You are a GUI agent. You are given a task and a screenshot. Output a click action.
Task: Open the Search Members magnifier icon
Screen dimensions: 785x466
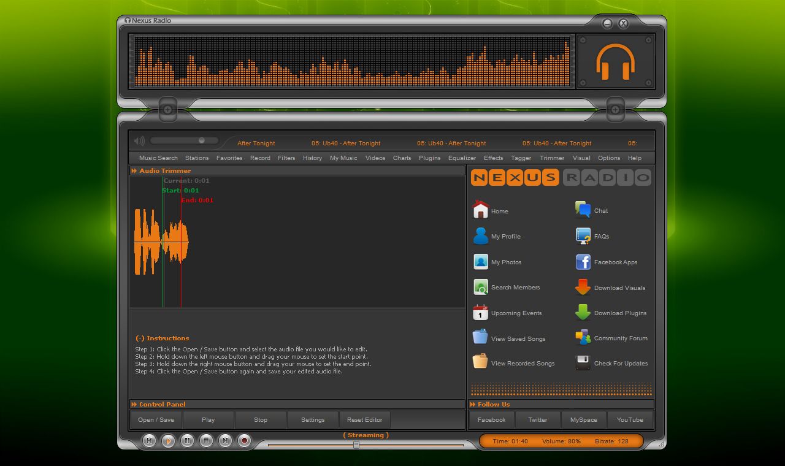(x=481, y=287)
